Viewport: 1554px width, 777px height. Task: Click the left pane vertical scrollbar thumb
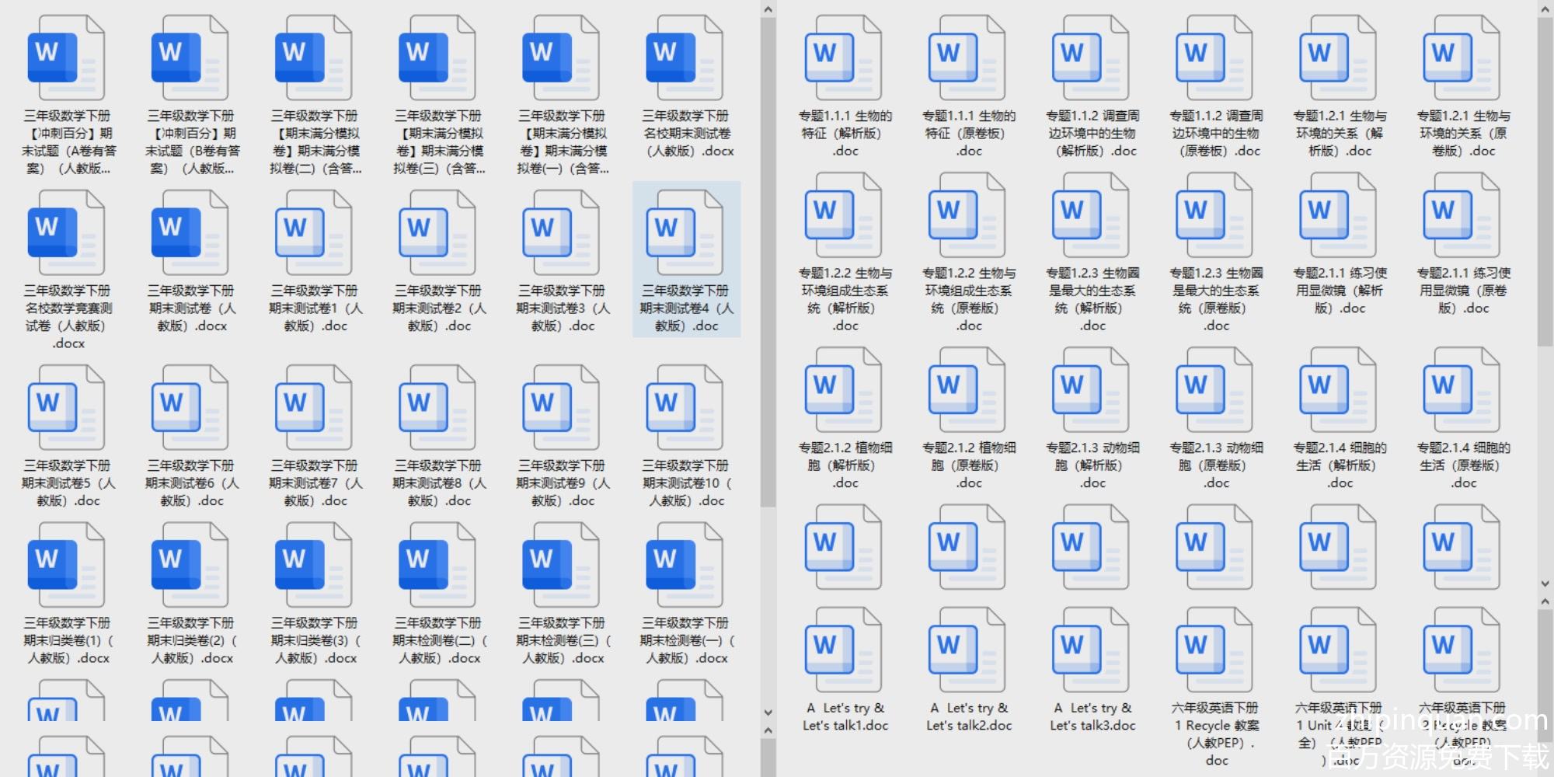(x=768, y=256)
